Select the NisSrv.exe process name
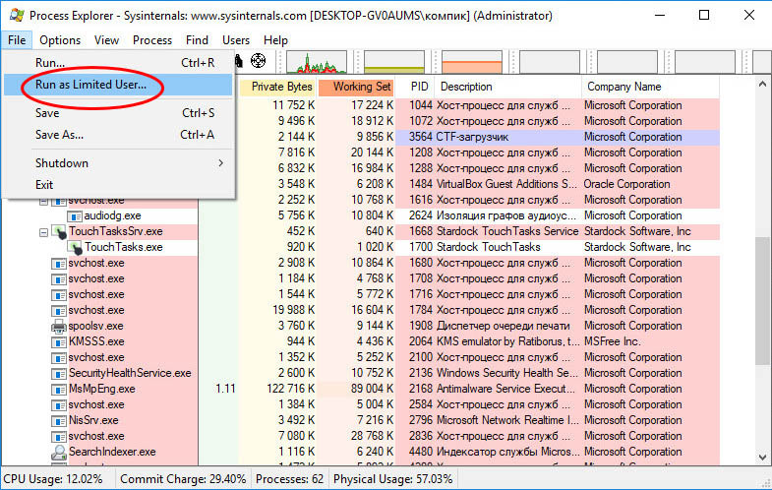Screen dimensions: 772x490 pos(93,420)
